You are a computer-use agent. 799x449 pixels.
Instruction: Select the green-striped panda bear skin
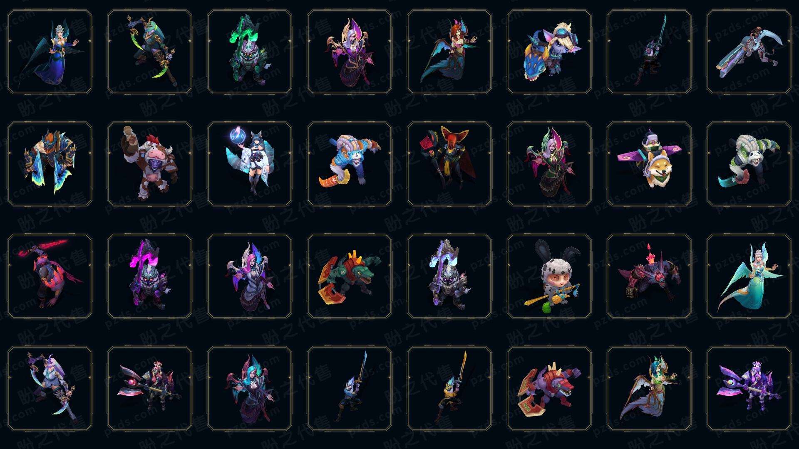click(x=749, y=164)
